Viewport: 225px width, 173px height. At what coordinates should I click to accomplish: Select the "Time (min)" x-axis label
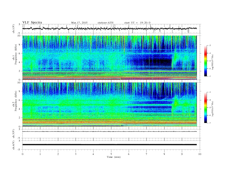[x=114, y=157]
